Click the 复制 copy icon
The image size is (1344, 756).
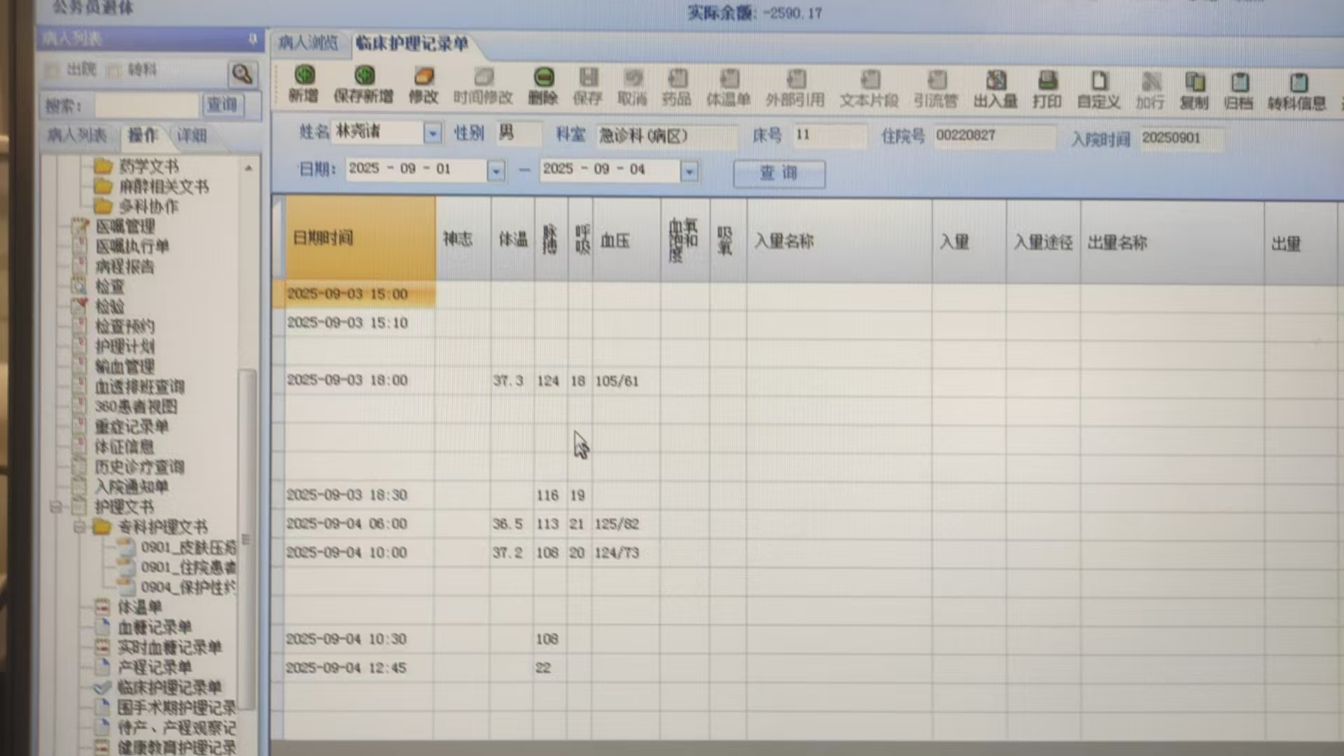coord(1194,83)
